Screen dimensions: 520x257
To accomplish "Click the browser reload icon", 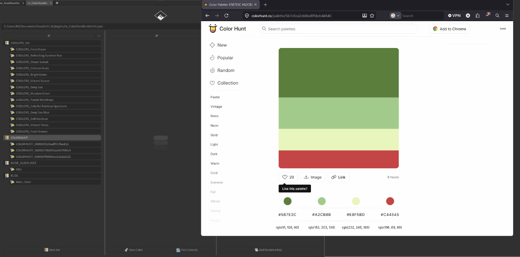I will point(227,15).
